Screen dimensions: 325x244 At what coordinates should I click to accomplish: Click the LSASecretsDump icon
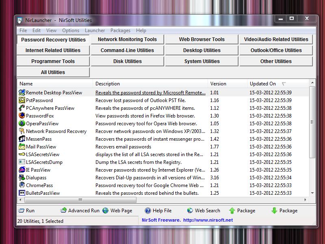pos(22,162)
